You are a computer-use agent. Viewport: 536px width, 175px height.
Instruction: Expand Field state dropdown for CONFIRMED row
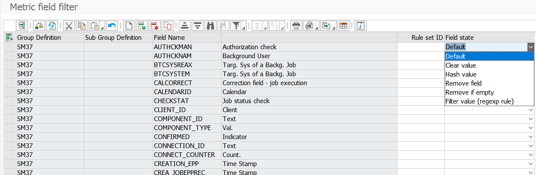click(531, 137)
